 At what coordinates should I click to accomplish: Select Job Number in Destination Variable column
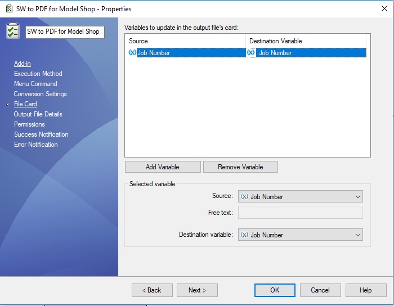click(x=311, y=53)
